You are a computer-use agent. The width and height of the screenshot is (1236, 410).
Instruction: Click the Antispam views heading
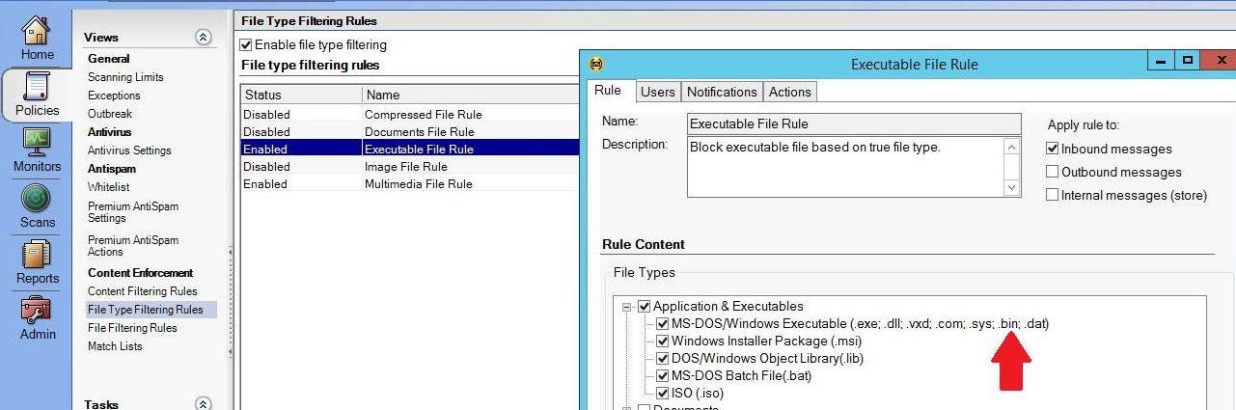pos(111,169)
